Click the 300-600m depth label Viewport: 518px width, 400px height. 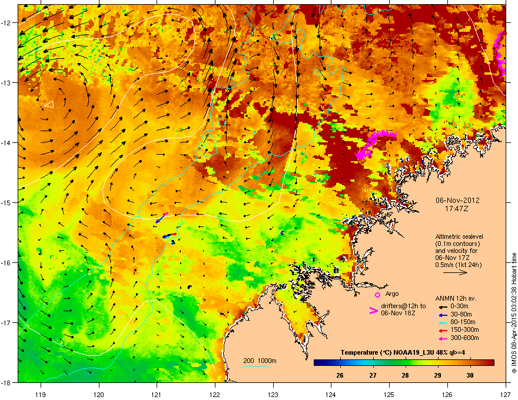coord(464,338)
